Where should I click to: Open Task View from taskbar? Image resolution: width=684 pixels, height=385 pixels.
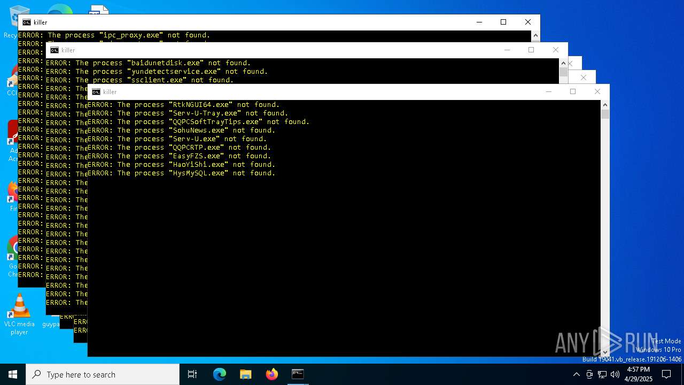[x=192, y=374]
